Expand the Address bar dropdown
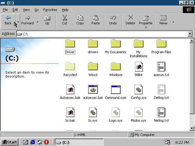195x146 pixels. (190, 34)
